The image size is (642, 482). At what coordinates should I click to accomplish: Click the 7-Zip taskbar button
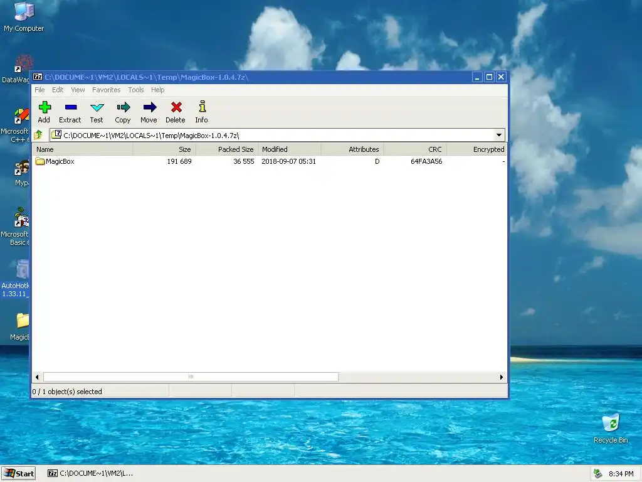(x=90, y=473)
